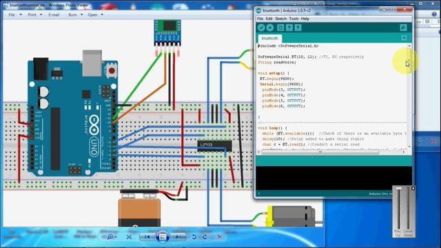441x248 pixels.
Task: Click the Level Meter bar
Action: (408, 208)
